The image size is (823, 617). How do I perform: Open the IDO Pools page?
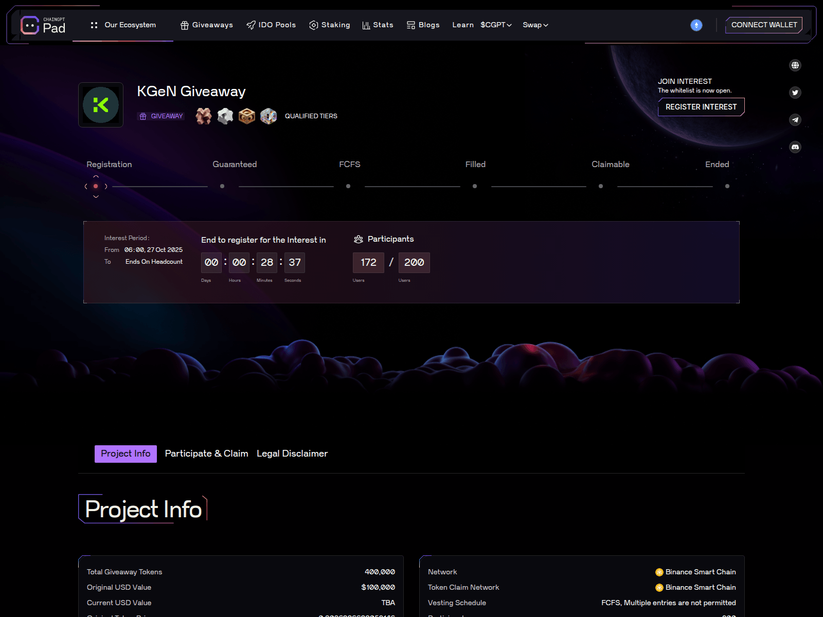tap(271, 25)
